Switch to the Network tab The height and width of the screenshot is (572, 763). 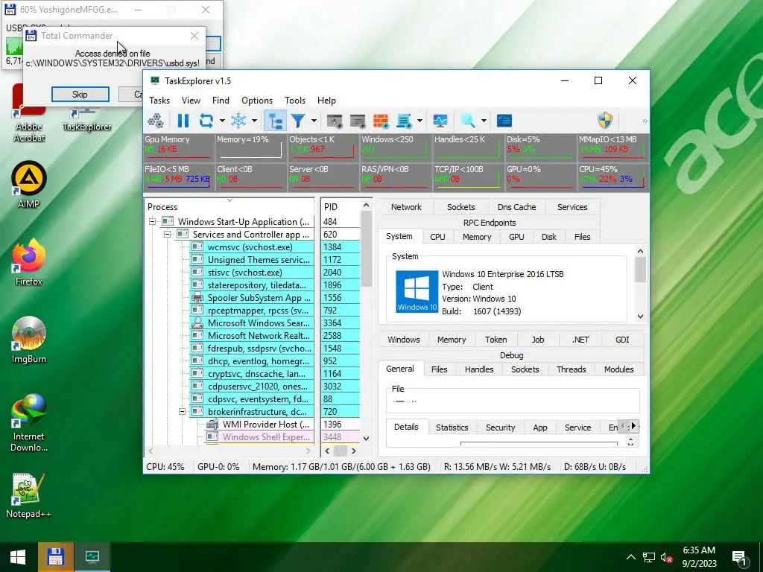point(406,207)
